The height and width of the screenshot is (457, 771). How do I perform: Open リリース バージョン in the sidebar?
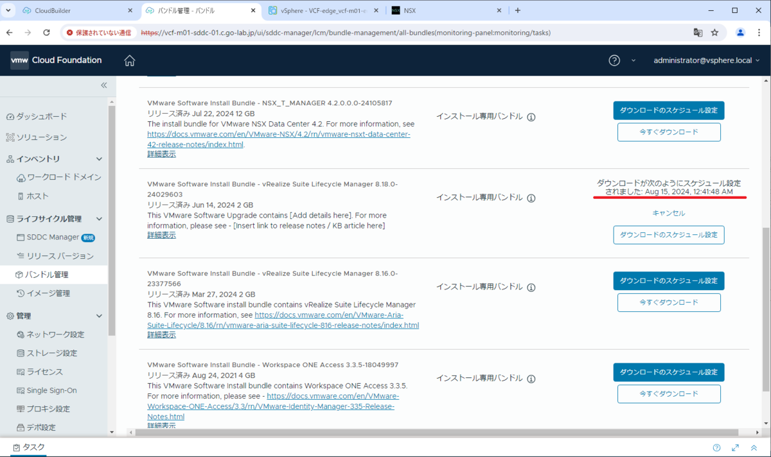click(55, 256)
